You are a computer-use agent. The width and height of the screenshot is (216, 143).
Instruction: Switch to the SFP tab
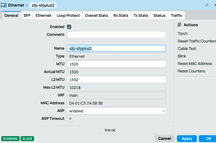tap(27, 16)
